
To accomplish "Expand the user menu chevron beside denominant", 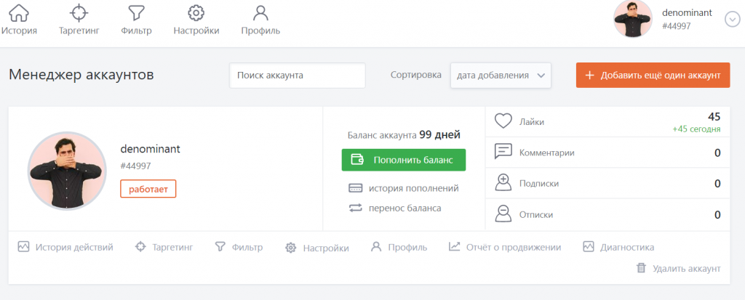I will coord(732,19).
